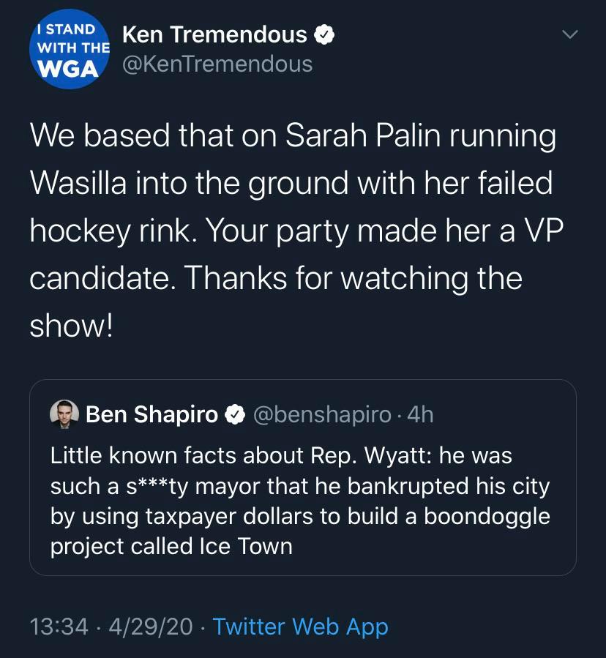The image size is (606, 658).
Task: Open the quoted tweet about Rep. Wyatt
Action: coord(302,501)
